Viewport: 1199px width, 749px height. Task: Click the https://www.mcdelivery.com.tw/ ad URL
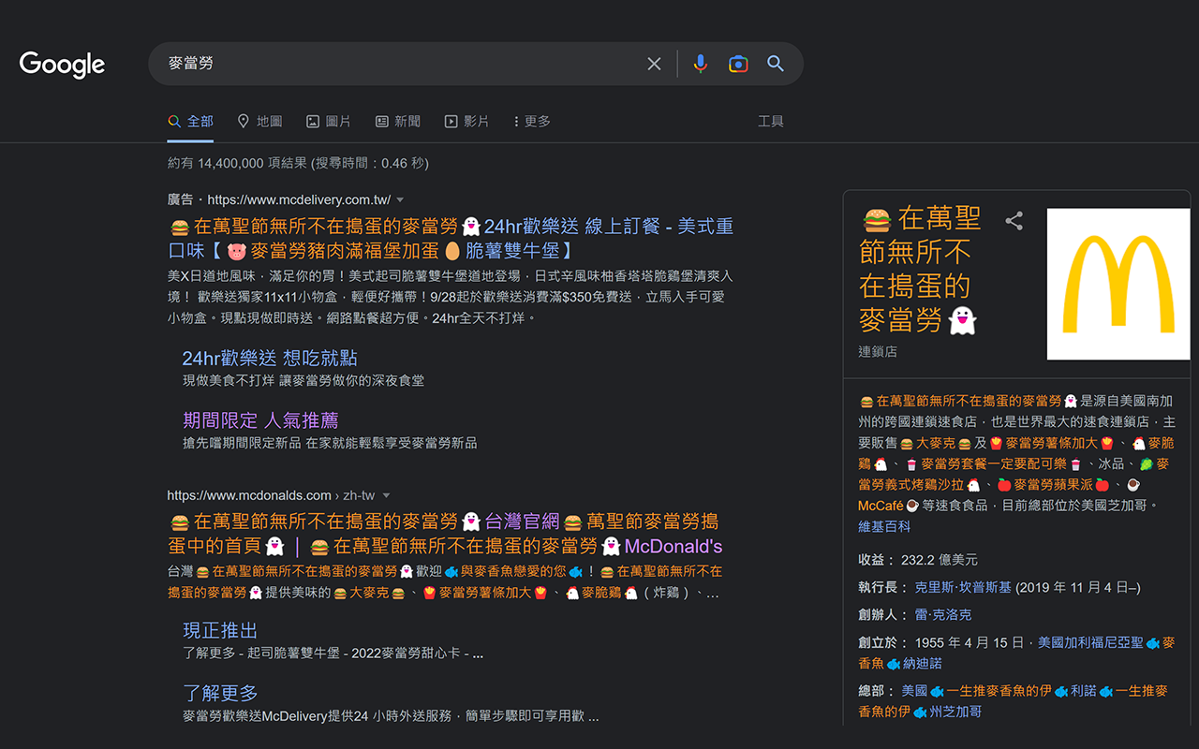(299, 200)
